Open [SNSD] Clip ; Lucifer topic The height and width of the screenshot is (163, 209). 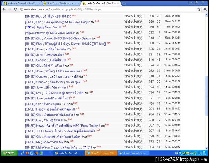50,115
